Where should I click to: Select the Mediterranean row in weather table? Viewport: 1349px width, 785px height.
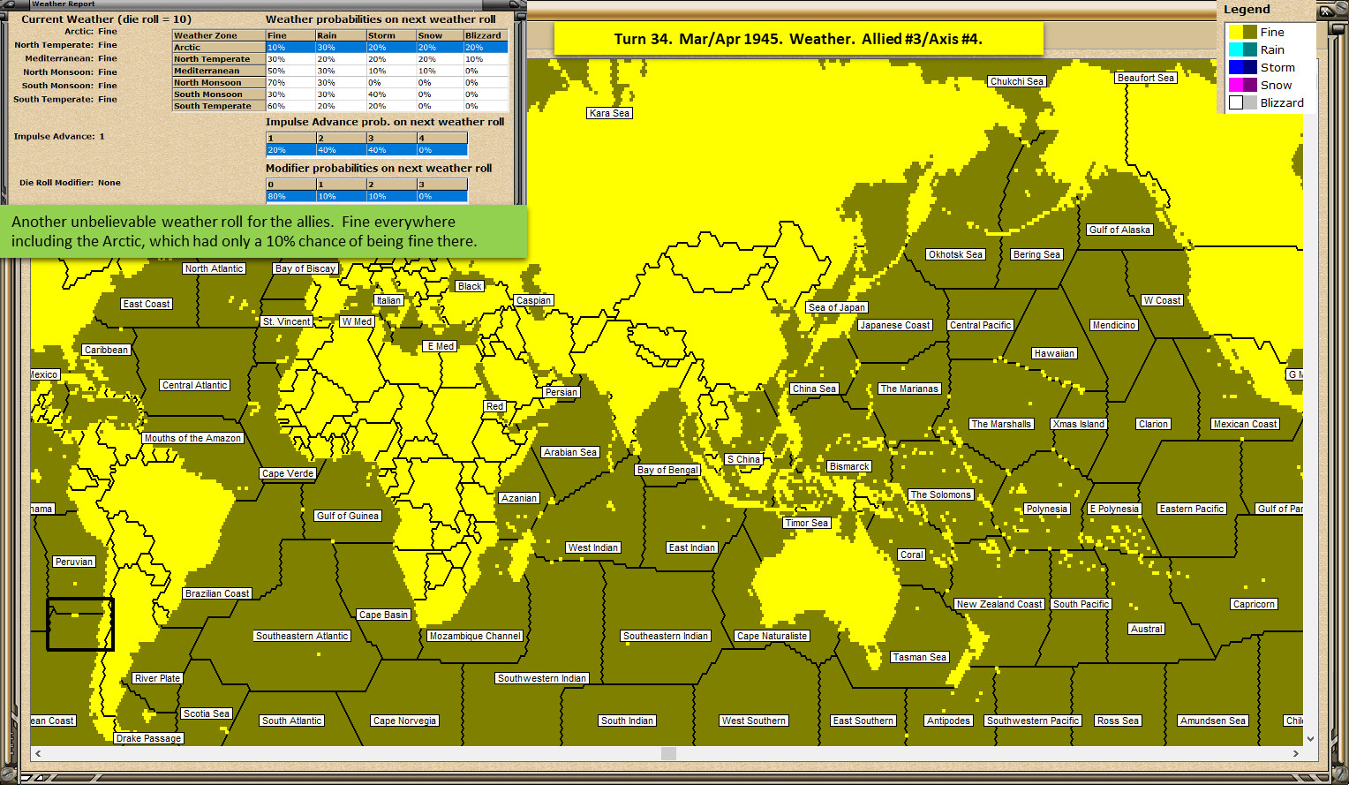(340, 71)
